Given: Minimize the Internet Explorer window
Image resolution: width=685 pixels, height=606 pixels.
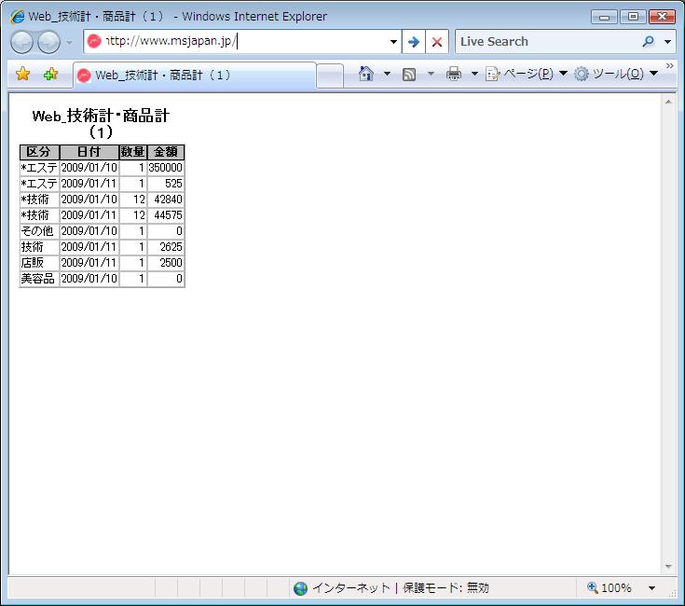Looking at the screenshot, I should [604, 17].
